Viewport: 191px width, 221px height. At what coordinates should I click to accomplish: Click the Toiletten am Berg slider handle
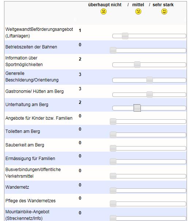[x=113, y=135]
